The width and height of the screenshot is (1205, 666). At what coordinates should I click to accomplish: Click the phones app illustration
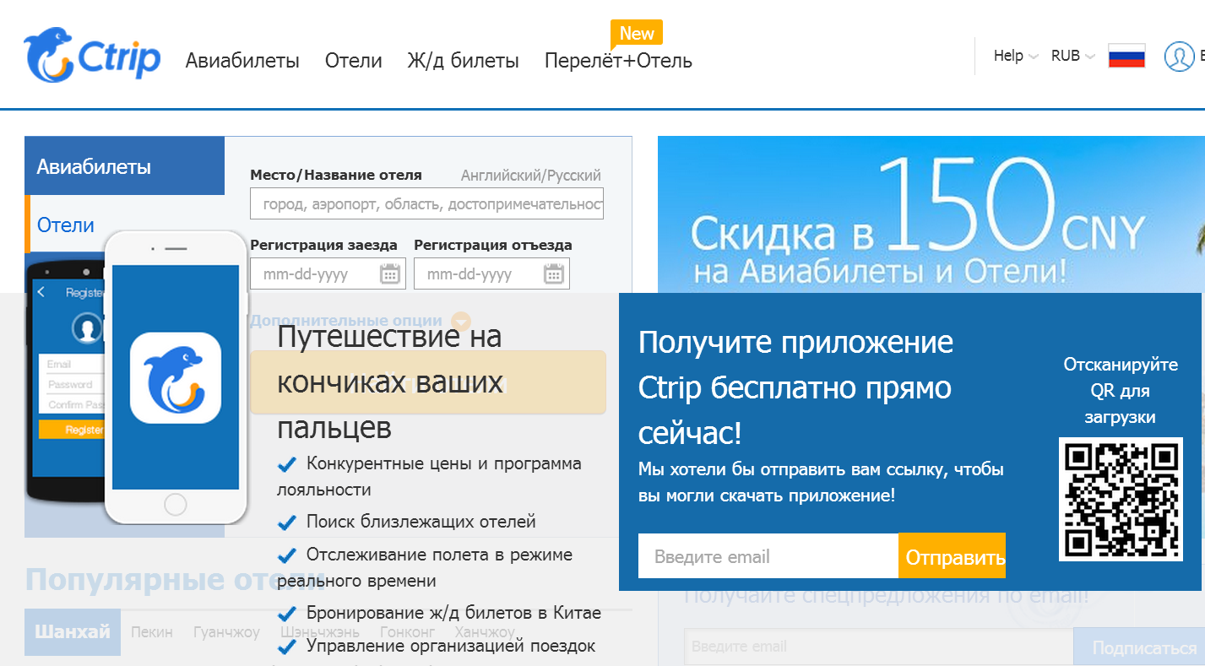pyautogui.click(x=135, y=377)
